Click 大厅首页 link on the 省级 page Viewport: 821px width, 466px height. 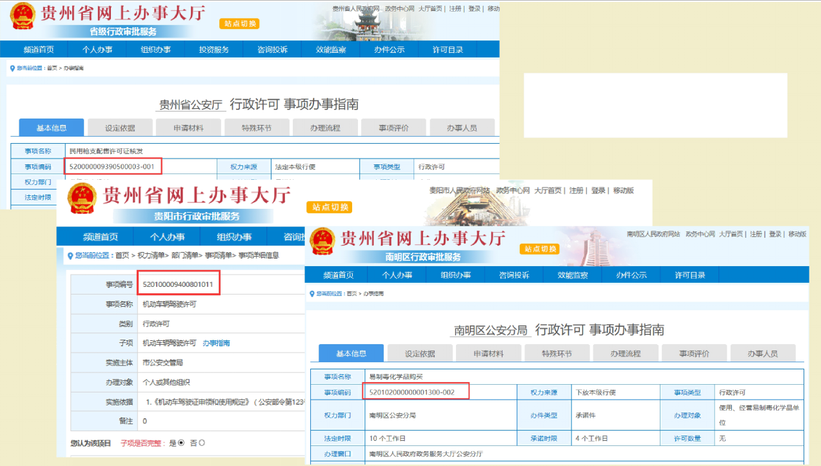coord(430,8)
